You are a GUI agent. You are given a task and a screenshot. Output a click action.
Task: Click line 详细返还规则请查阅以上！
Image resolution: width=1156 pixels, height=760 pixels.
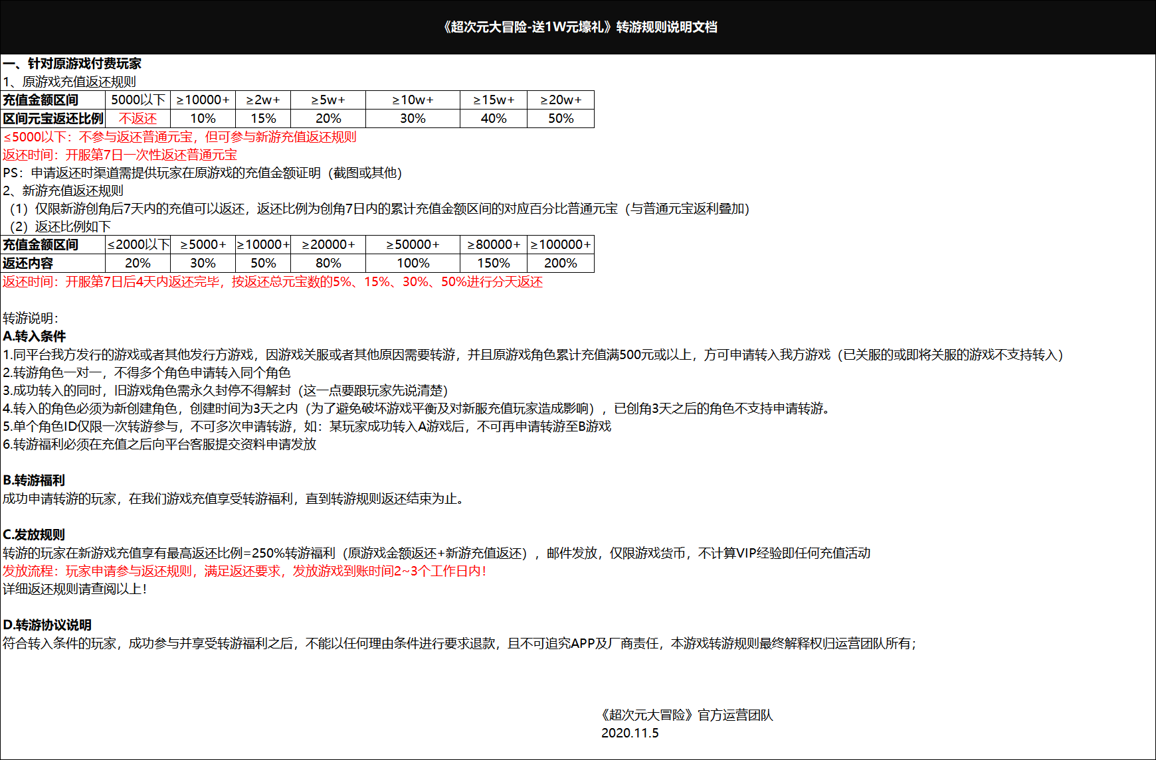(x=74, y=589)
